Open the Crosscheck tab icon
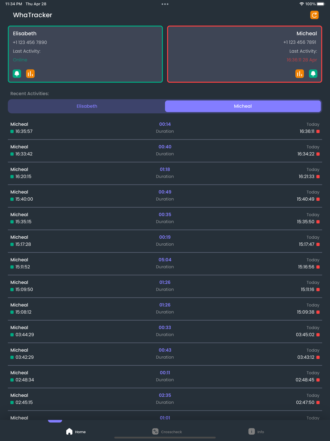Screen dimensions: 330x441 [155, 431]
